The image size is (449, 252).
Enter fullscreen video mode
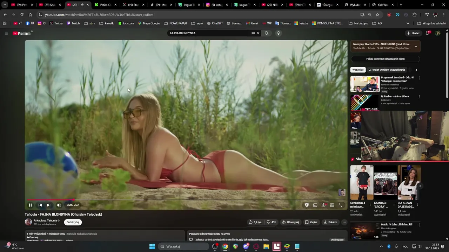(341, 205)
